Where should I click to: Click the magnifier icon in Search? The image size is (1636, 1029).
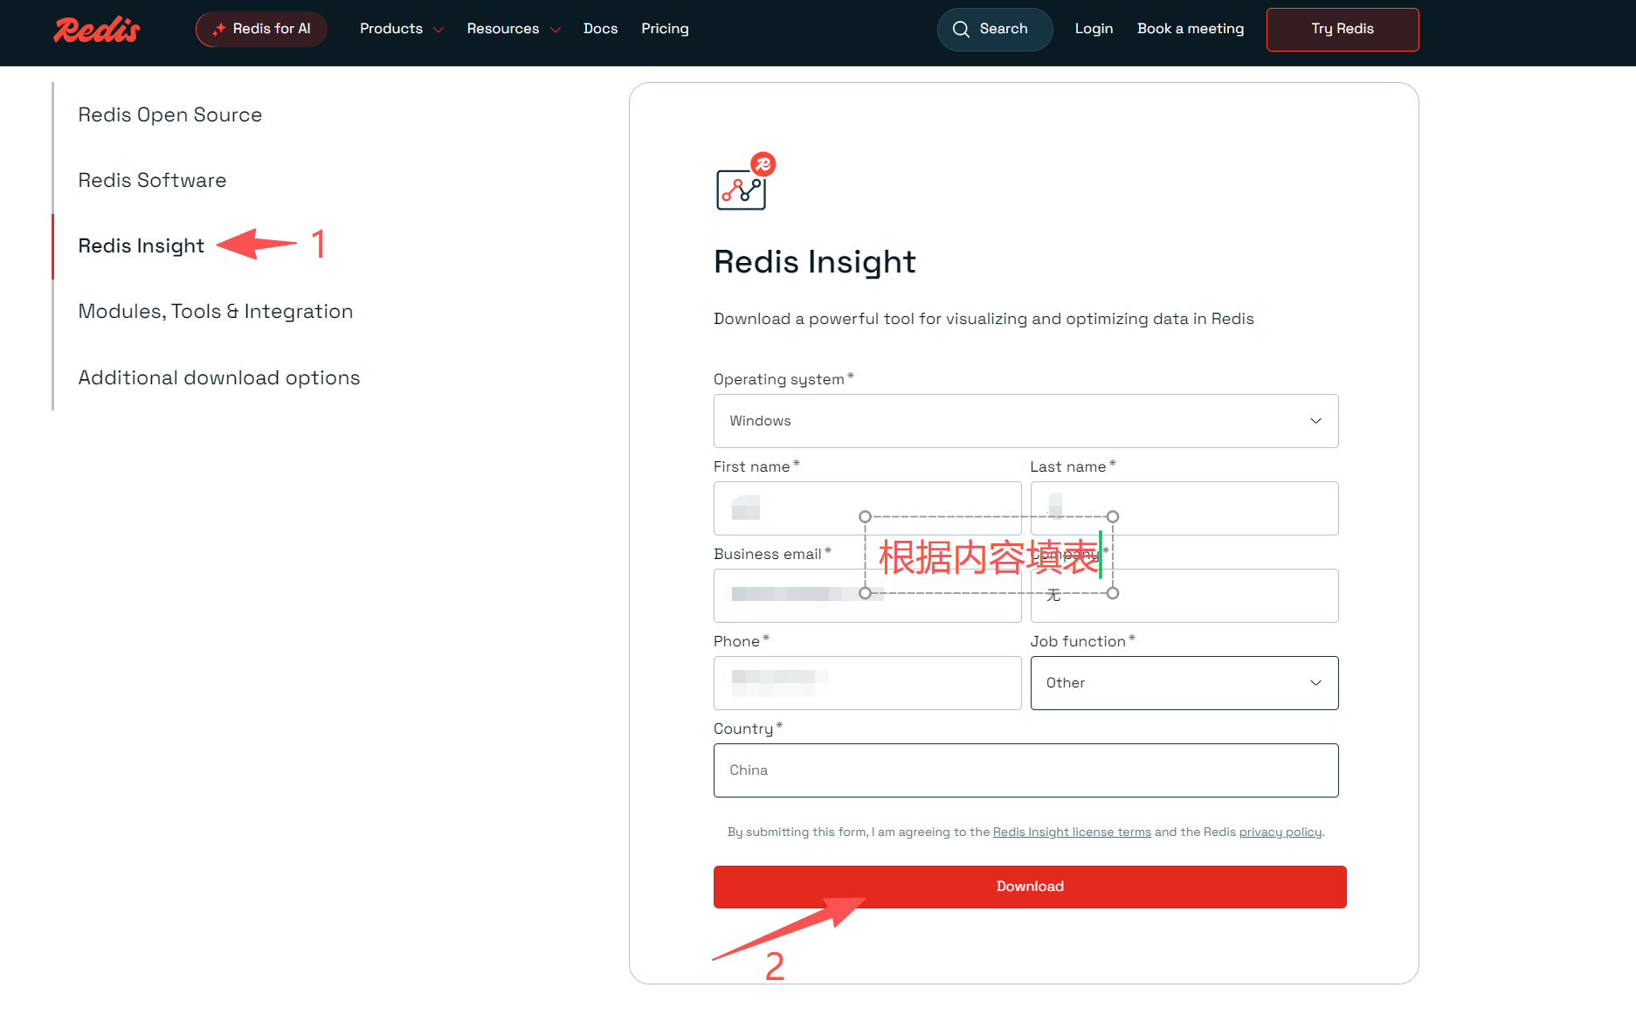click(961, 29)
